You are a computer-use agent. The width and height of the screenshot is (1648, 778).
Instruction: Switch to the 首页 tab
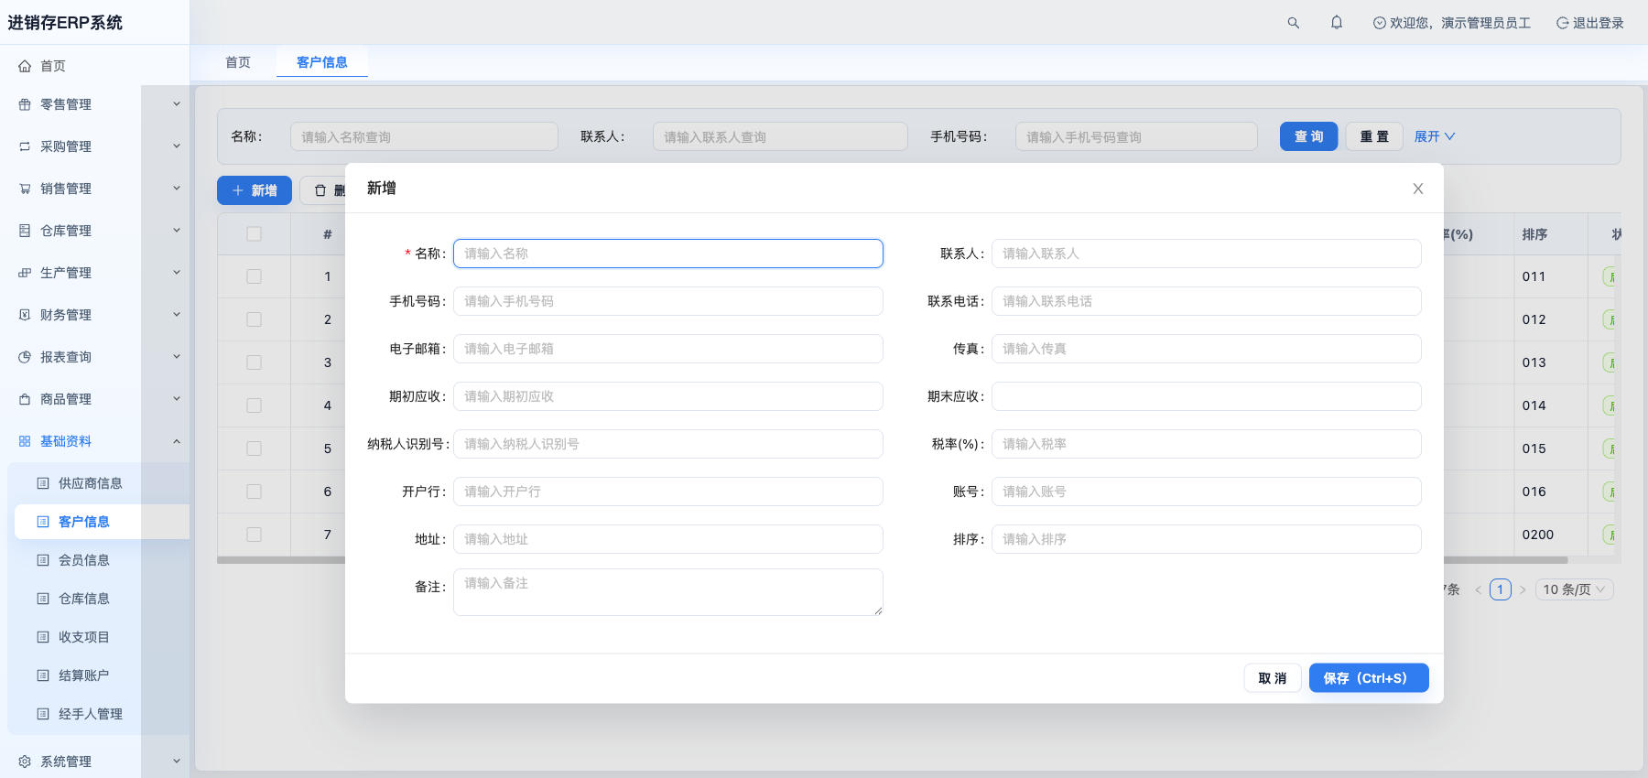point(238,62)
